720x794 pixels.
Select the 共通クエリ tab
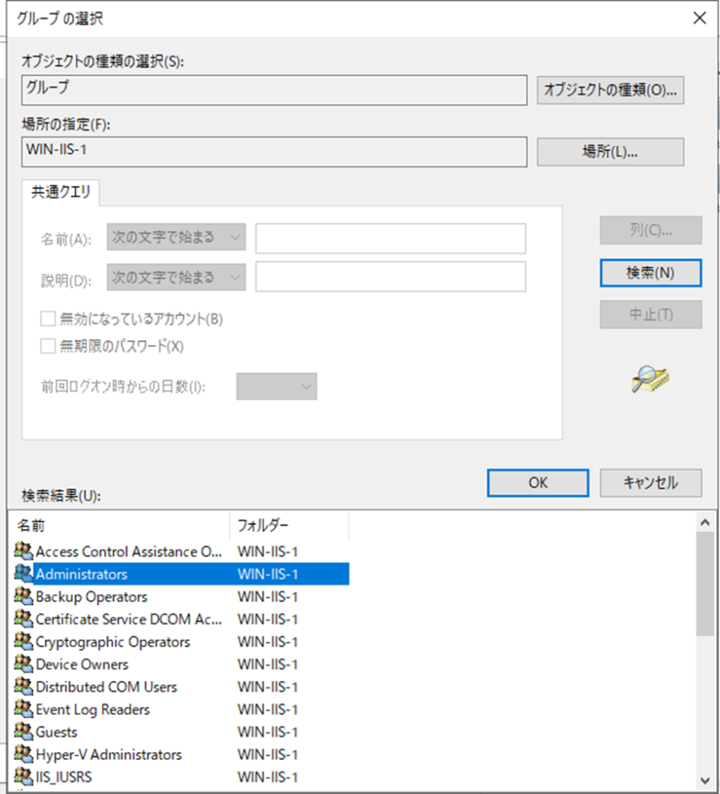61,194
